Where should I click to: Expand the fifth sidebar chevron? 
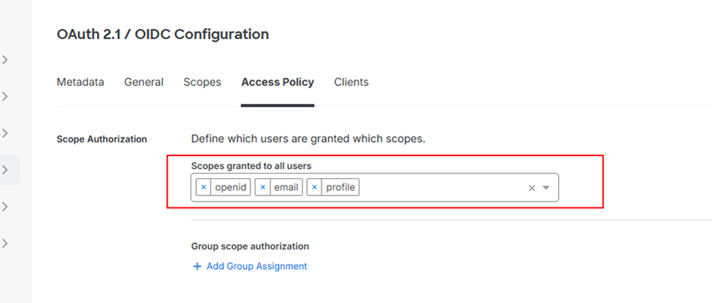coord(5,207)
